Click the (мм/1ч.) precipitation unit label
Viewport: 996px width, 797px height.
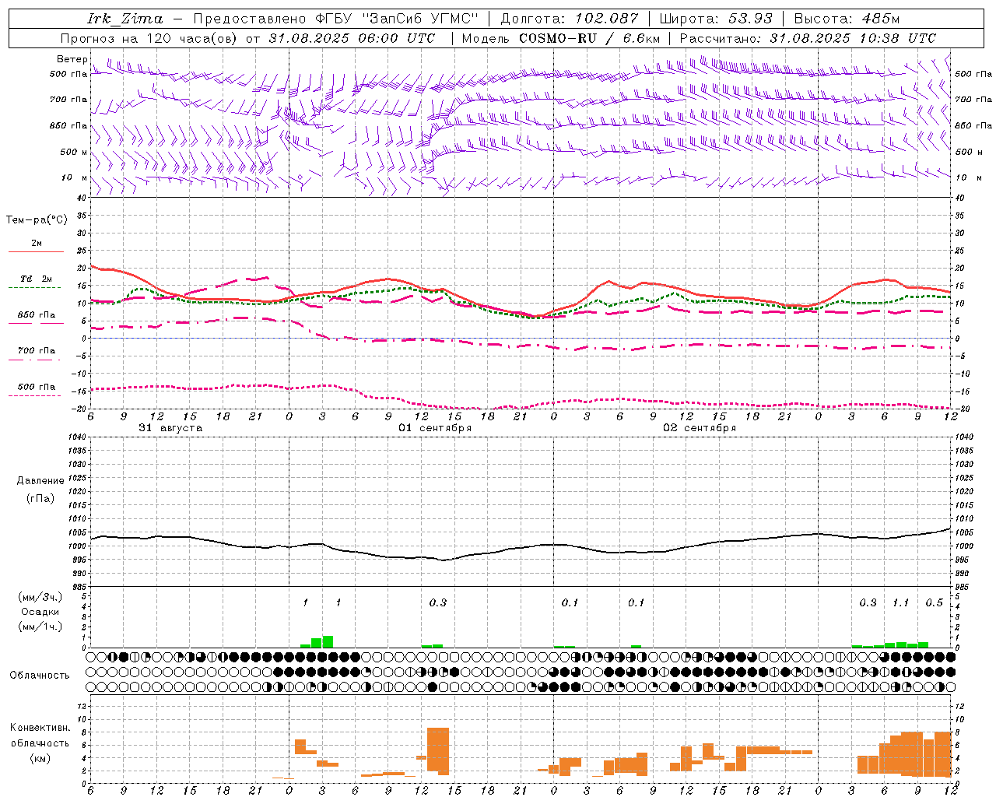[40, 627]
